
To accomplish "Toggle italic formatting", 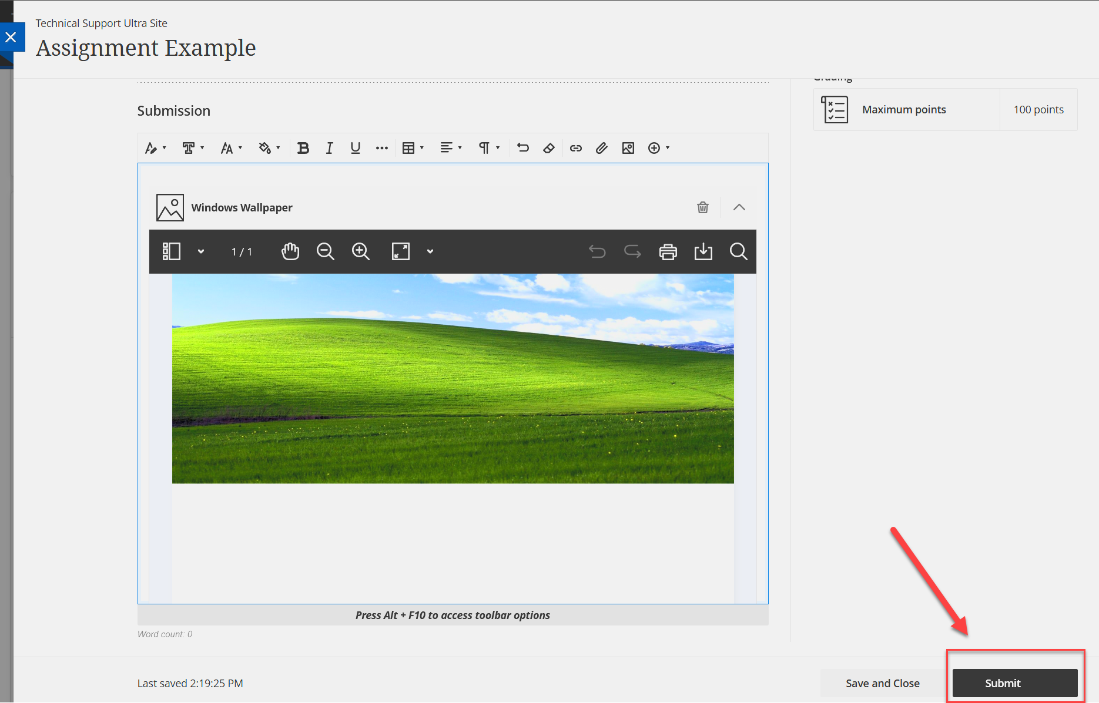I will [x=329, y=148].
